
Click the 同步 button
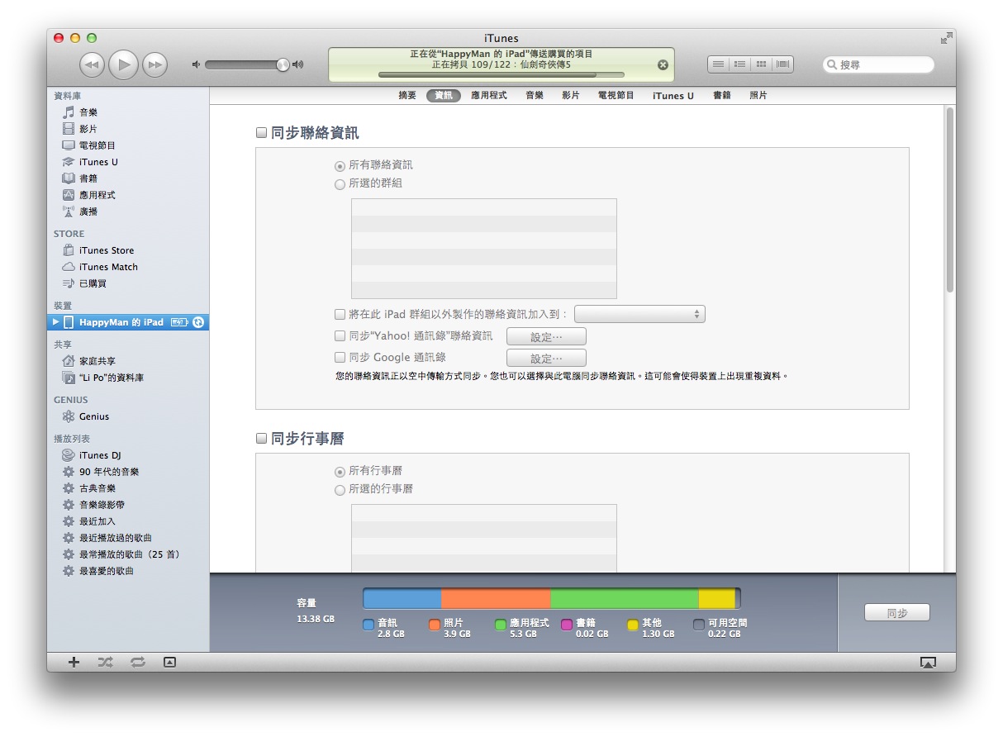(896, 613)
